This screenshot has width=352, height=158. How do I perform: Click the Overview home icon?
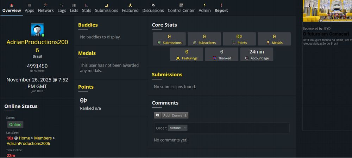coord(12,5)
